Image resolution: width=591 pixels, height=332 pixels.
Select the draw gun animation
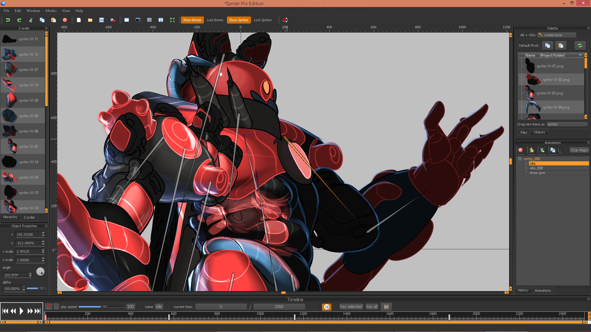[x=537, y=173]
